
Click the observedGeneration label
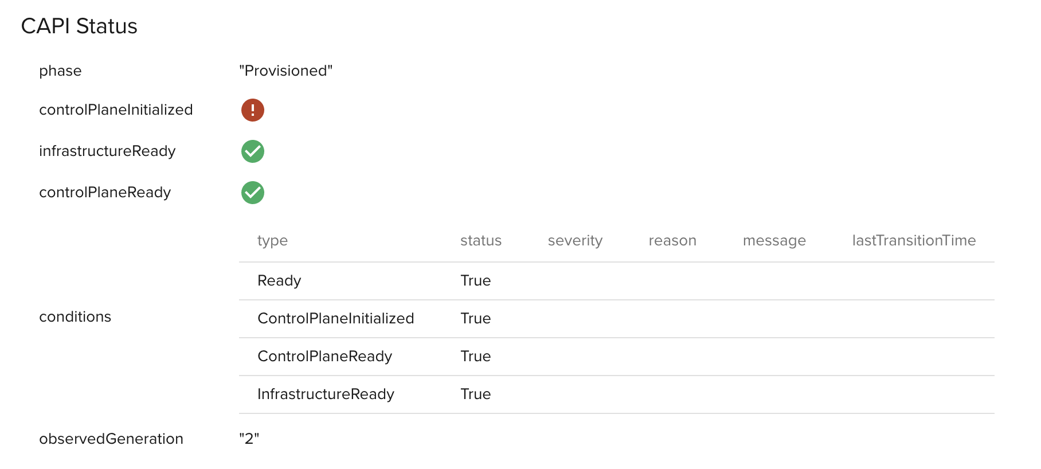click(111, 439)
